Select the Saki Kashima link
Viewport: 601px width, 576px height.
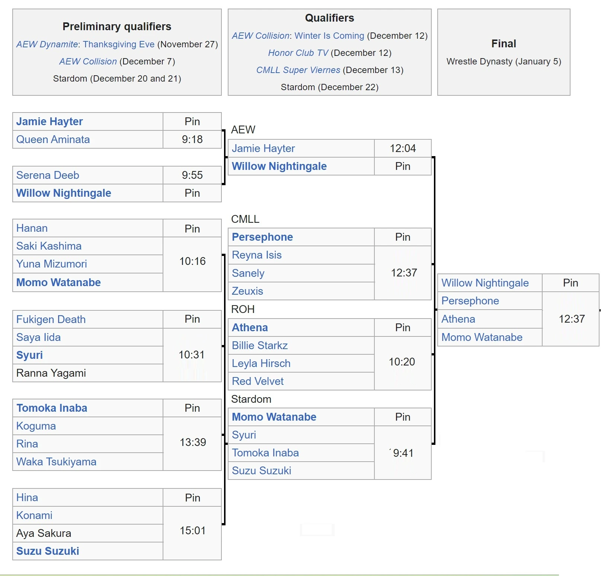coord(49,246)
